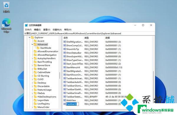The height and width of the screenshot is (115, 177).
Task: Select the HideDesktopIcons key
Action: click(45, 97)
